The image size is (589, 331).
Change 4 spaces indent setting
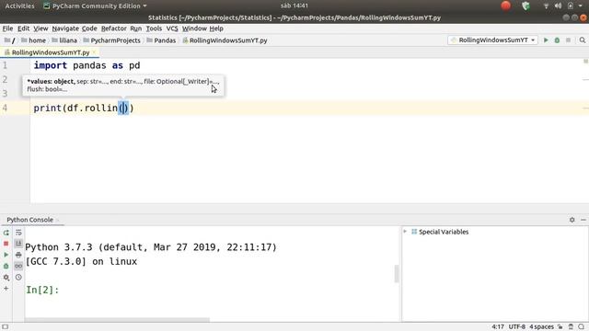(x=541, y=327)
